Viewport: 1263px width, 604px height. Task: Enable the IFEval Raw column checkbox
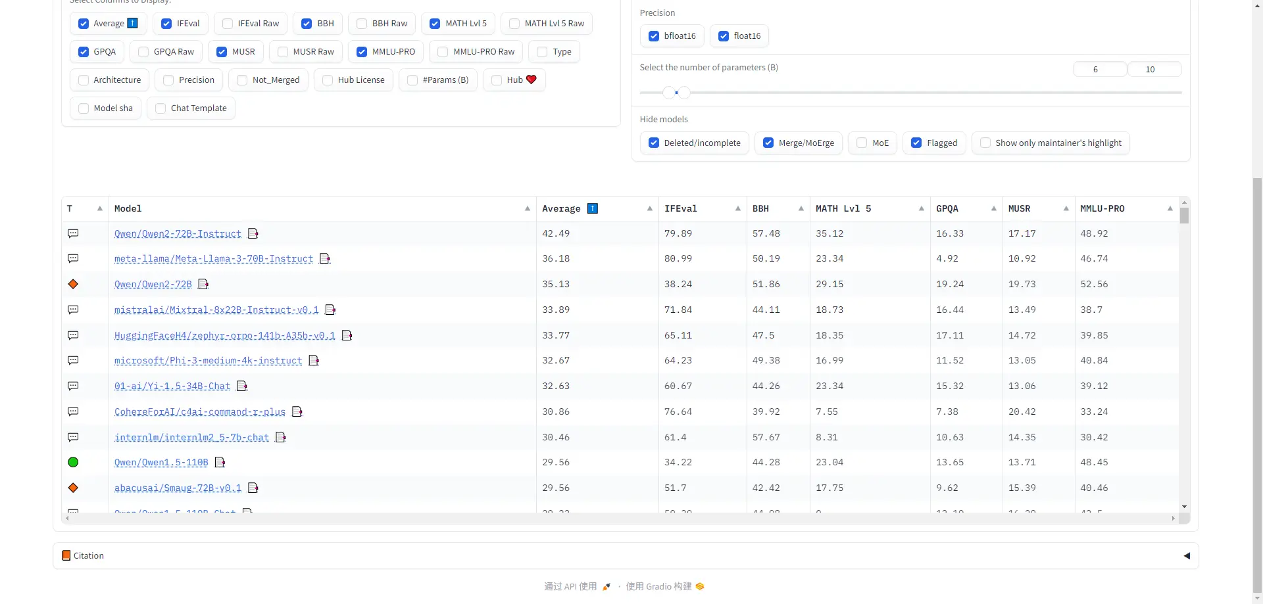(228, 24)
